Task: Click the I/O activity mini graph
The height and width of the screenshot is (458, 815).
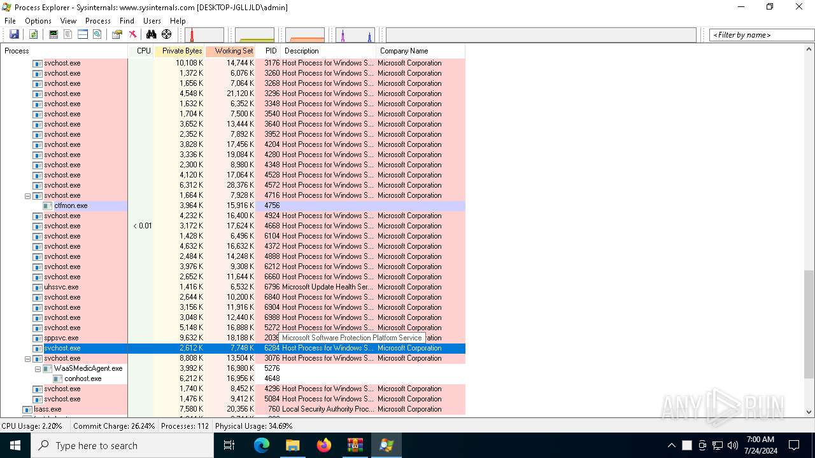Action: pyautogui.click(x=355, y=35)
